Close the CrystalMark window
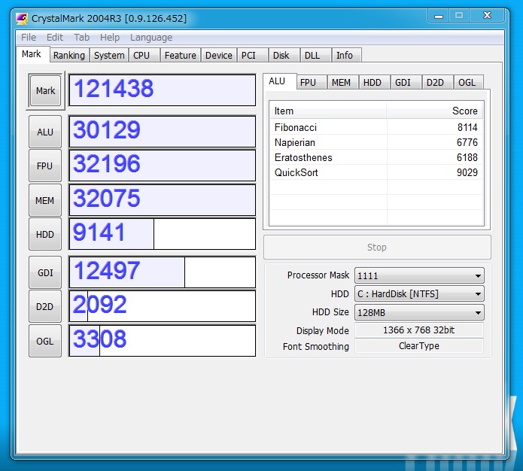Viewport: 523px width, 471px height. 488,16
